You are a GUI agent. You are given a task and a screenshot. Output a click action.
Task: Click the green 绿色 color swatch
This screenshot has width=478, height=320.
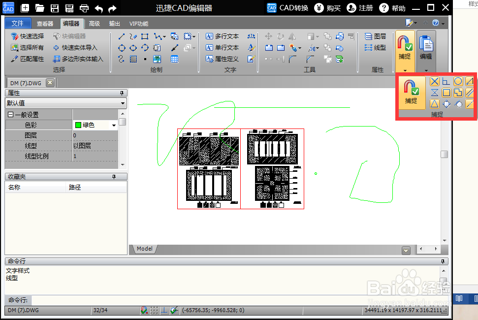(x=78, y=125)
